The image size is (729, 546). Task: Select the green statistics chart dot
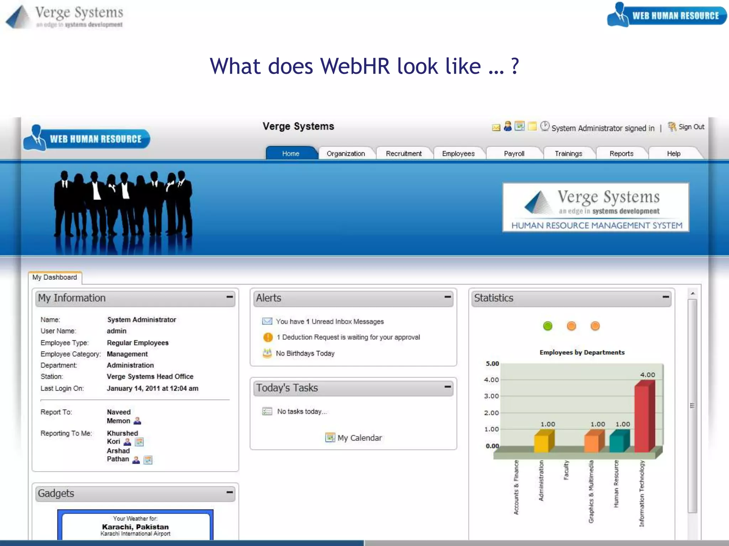547,326
